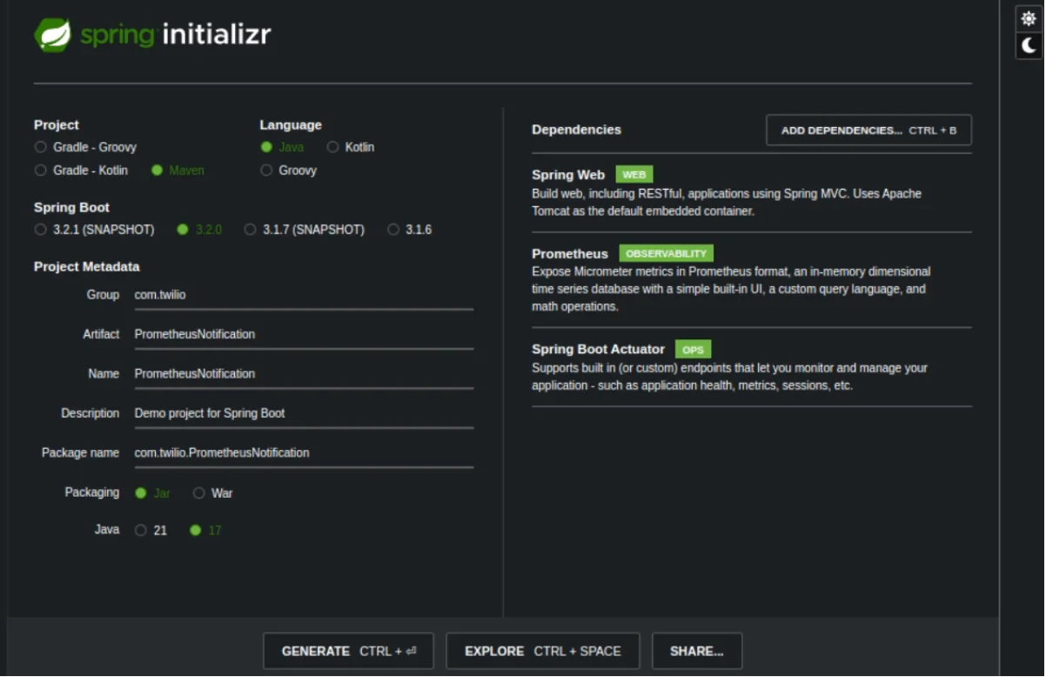Click the Language section heading

pos(291,125)
